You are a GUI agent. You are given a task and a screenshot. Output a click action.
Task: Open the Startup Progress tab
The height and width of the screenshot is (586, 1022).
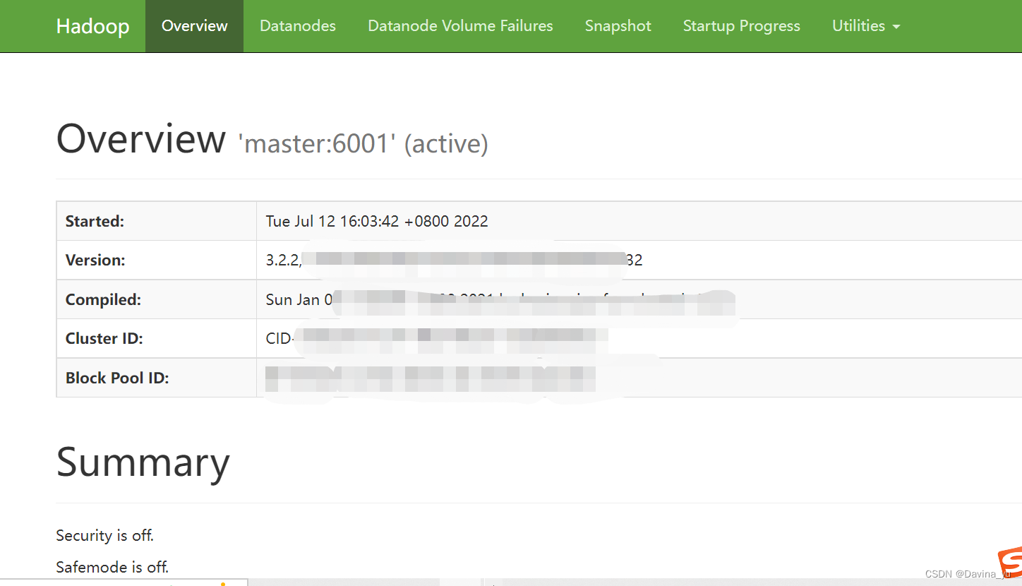coord(741,26)
